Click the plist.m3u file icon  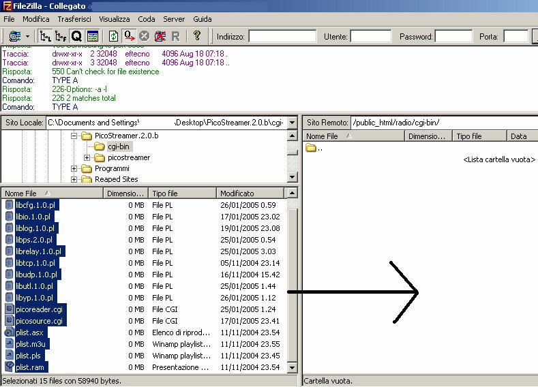10,344
